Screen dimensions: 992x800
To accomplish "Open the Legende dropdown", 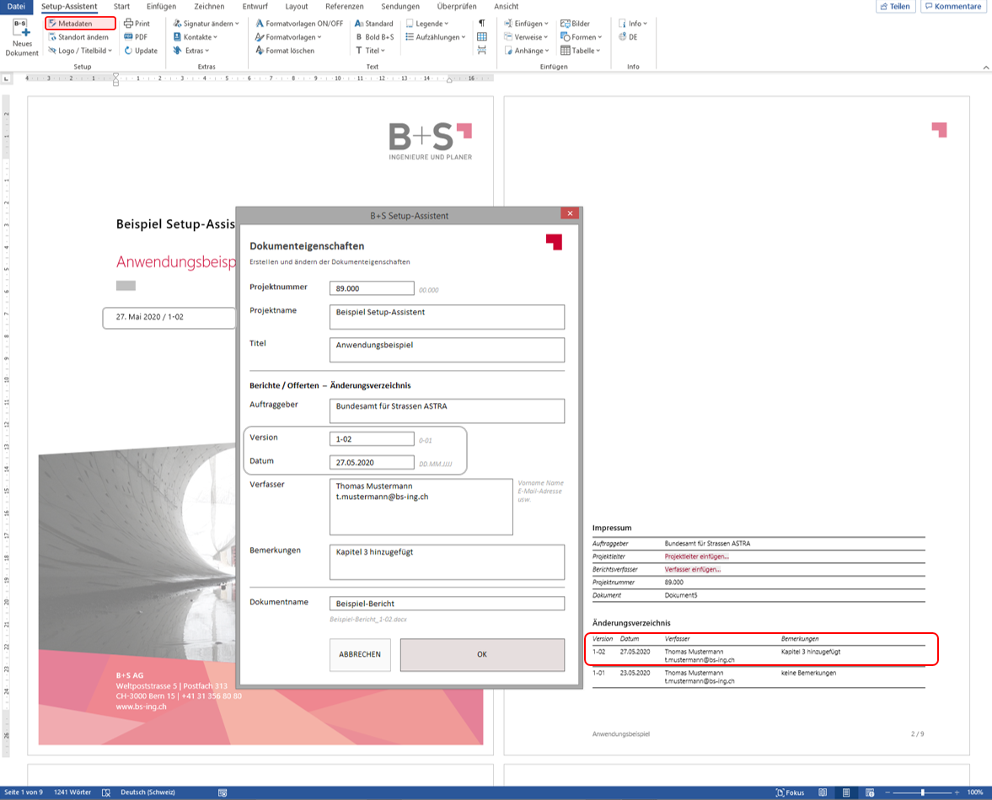I will pos(427,24).
